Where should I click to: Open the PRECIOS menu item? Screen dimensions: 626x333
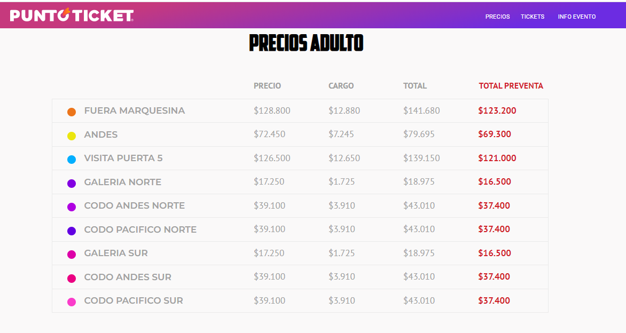pyautogui.click(x=497, y=17)
